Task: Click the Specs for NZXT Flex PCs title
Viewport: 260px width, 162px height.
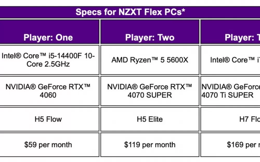Action: coord(130,12)
